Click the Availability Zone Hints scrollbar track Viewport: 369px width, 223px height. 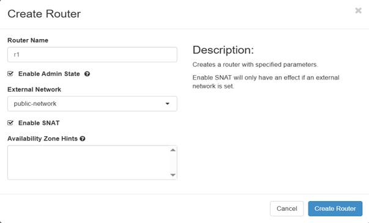pyautogui.click(x=173, y=163)
